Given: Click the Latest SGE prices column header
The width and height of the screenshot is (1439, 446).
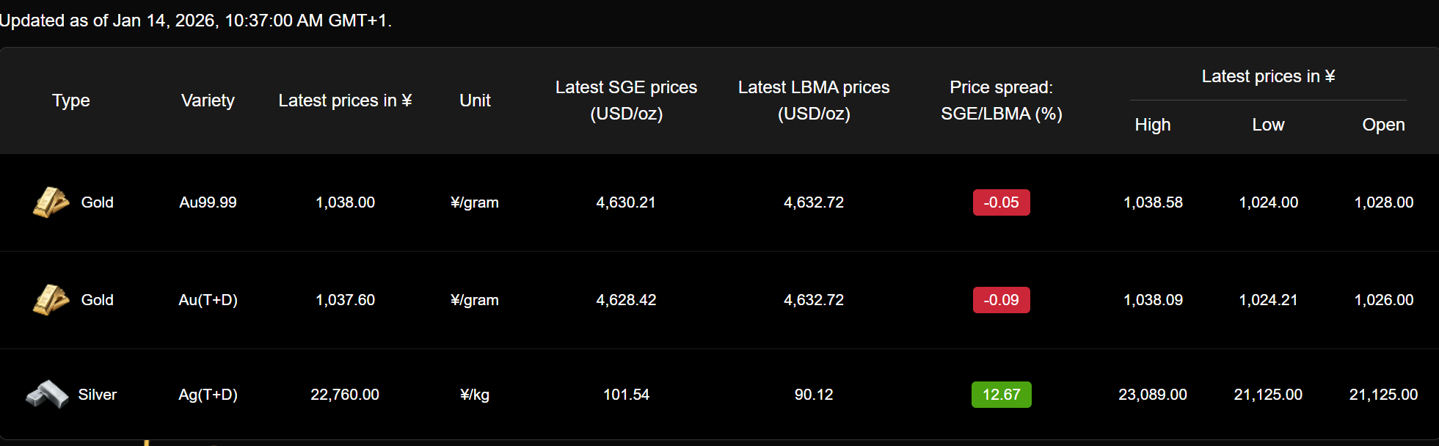Looking at the screenshot, I should point(626,100).
